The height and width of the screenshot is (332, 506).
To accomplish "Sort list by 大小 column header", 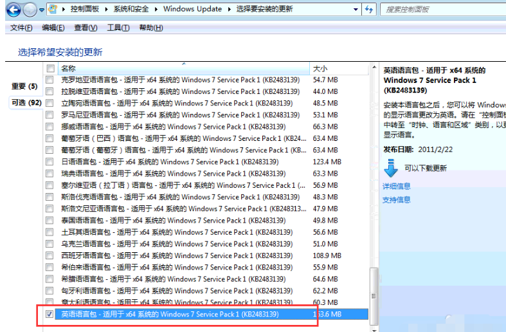I will (339, 68).
